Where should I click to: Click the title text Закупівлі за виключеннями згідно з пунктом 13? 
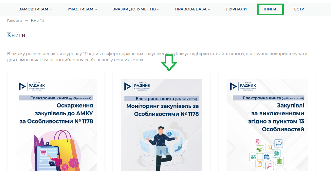tap(276, 117)
